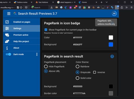Open the list all tabs dropdown arrow
The height and width of the screenshot is (99, 134).
click(107, 2)
